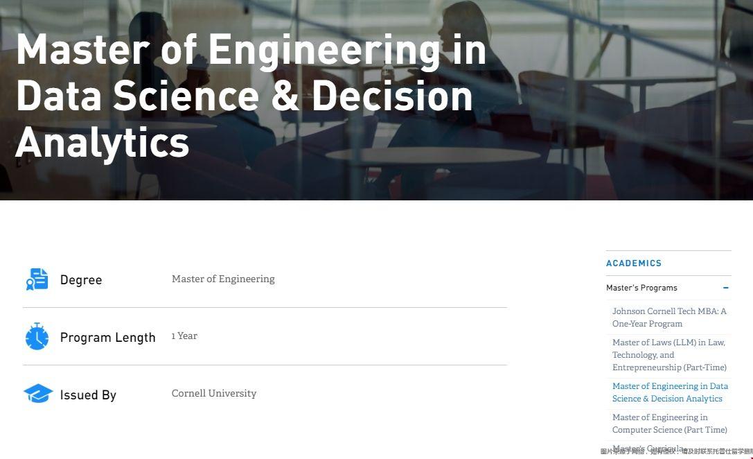Image resolution: width=753 pixels, height=459 pixels.
Task: Click the Issued By row label
Action: [88, 395]
